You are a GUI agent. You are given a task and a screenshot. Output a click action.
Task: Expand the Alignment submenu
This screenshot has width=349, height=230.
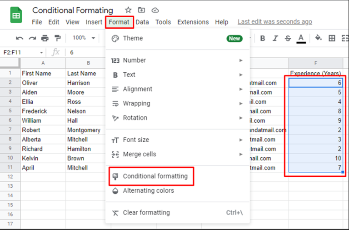(178, 89)
